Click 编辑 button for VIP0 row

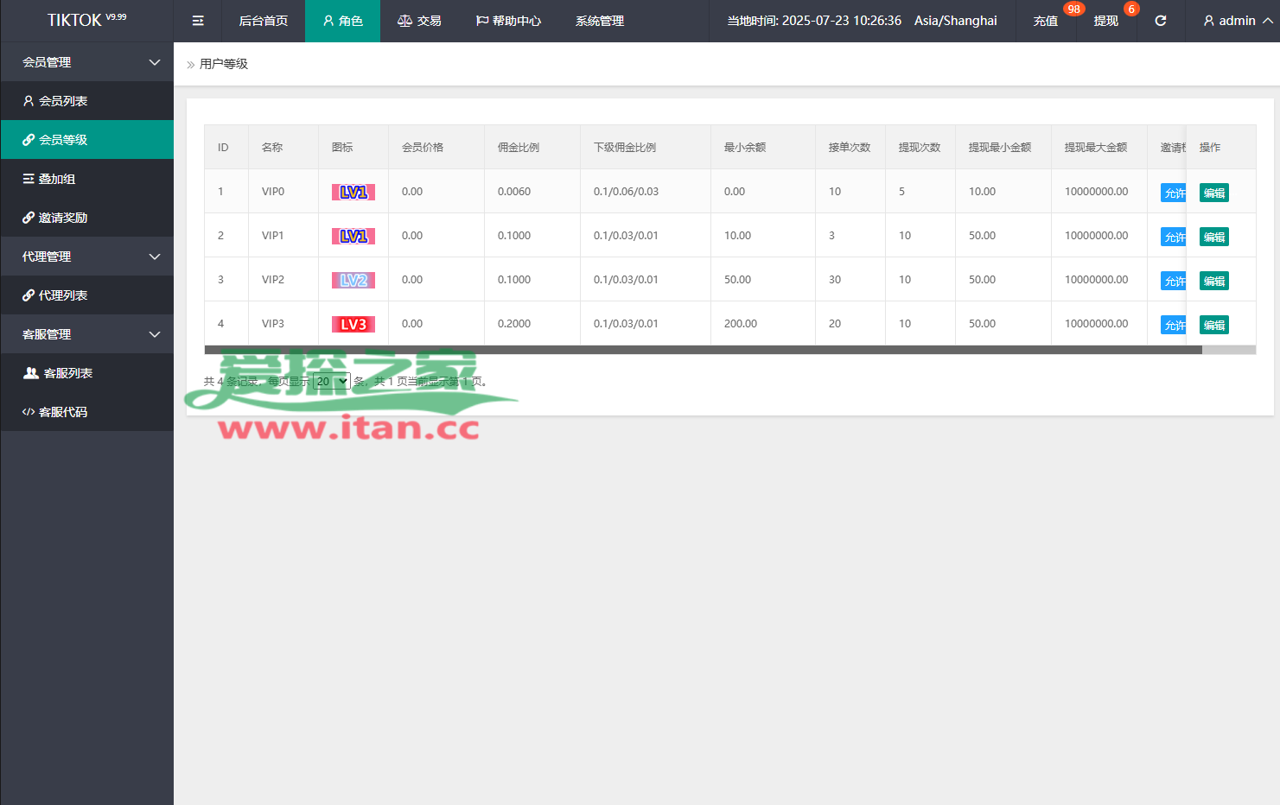coord(1214,193)
